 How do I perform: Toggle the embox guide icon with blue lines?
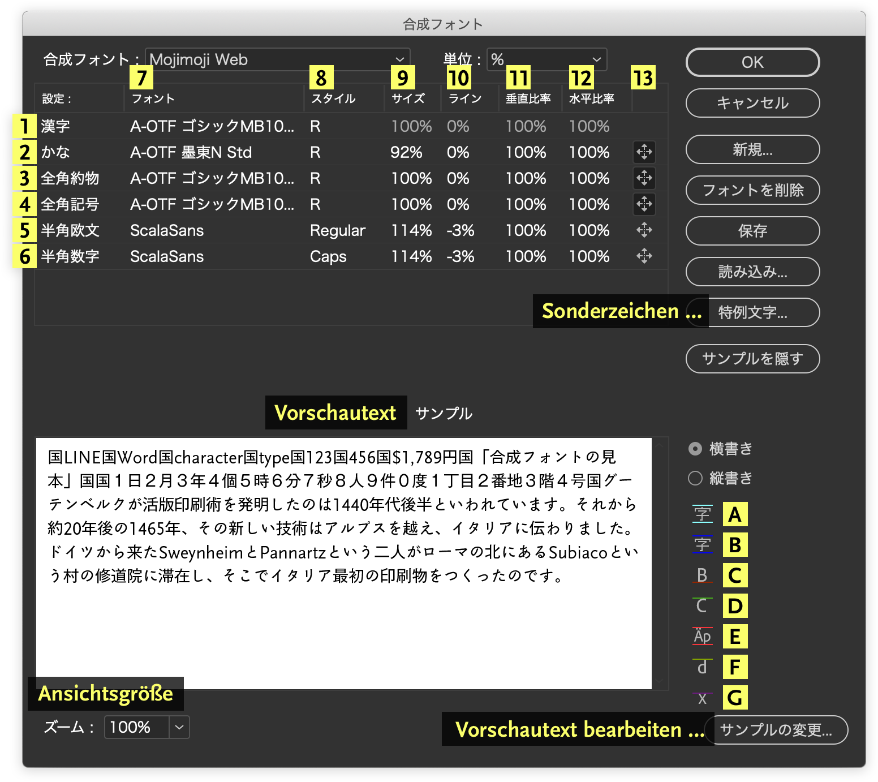702,544
